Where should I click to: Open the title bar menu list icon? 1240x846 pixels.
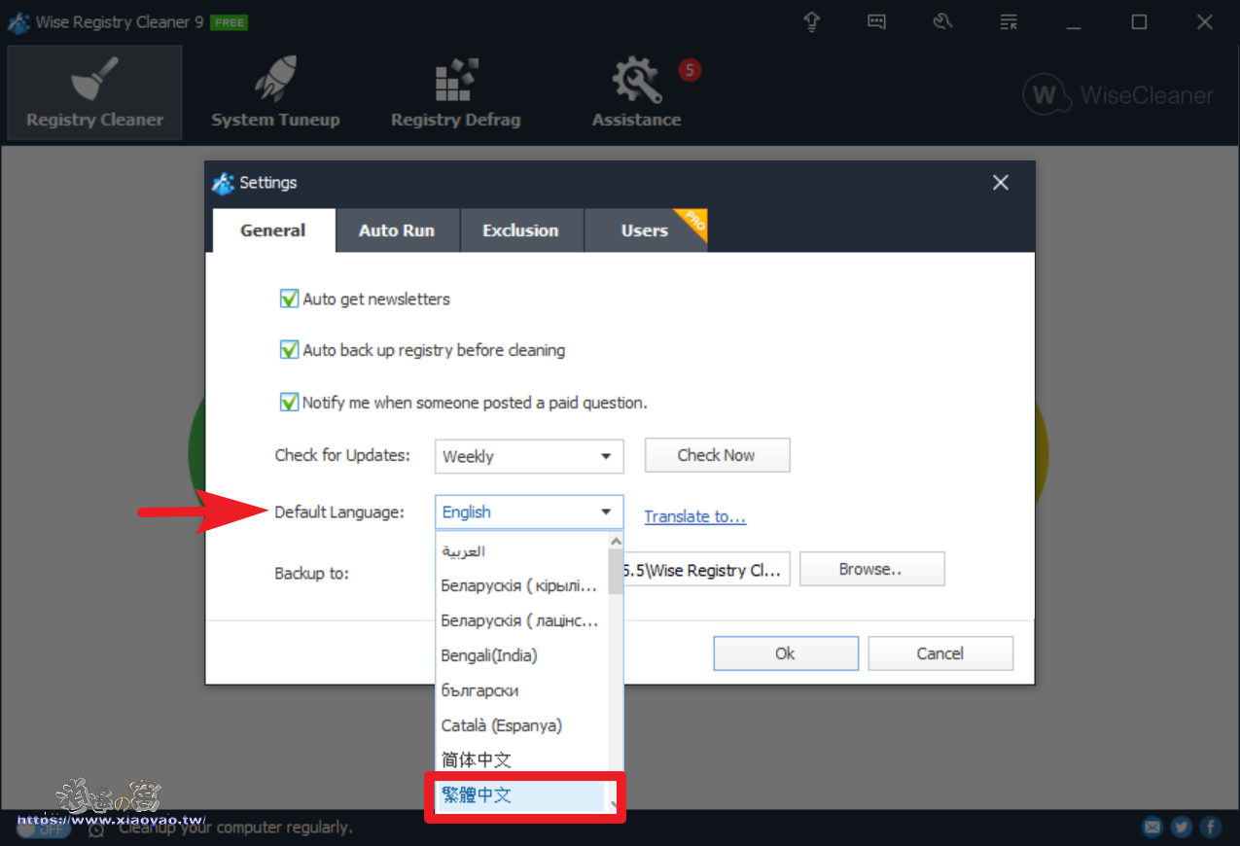[x=1009, y=21]
